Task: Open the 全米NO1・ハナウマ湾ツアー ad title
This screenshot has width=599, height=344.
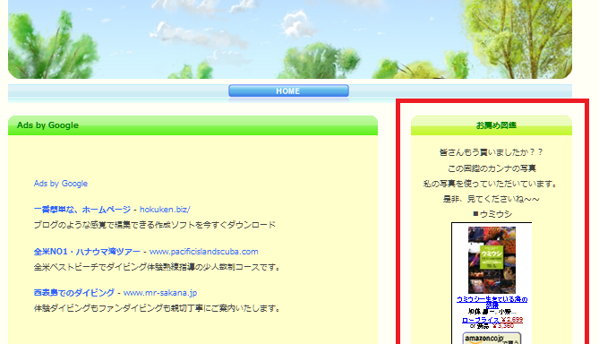Action: 87,252
